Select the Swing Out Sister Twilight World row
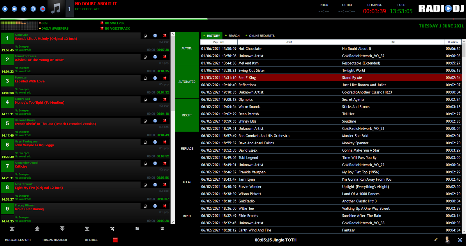466x246 pixels. click(331, 71)
